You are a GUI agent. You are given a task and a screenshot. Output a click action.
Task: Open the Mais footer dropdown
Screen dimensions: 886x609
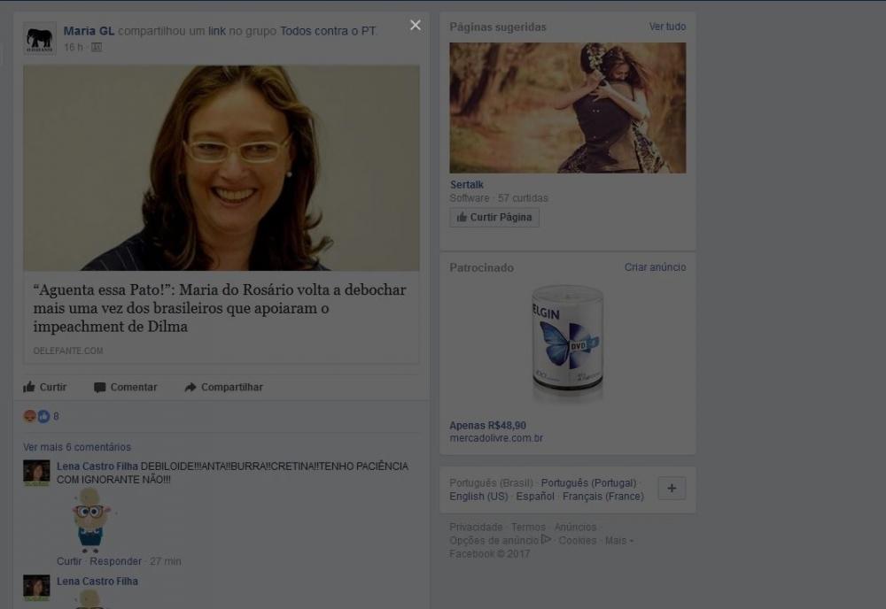pos(618,540)
